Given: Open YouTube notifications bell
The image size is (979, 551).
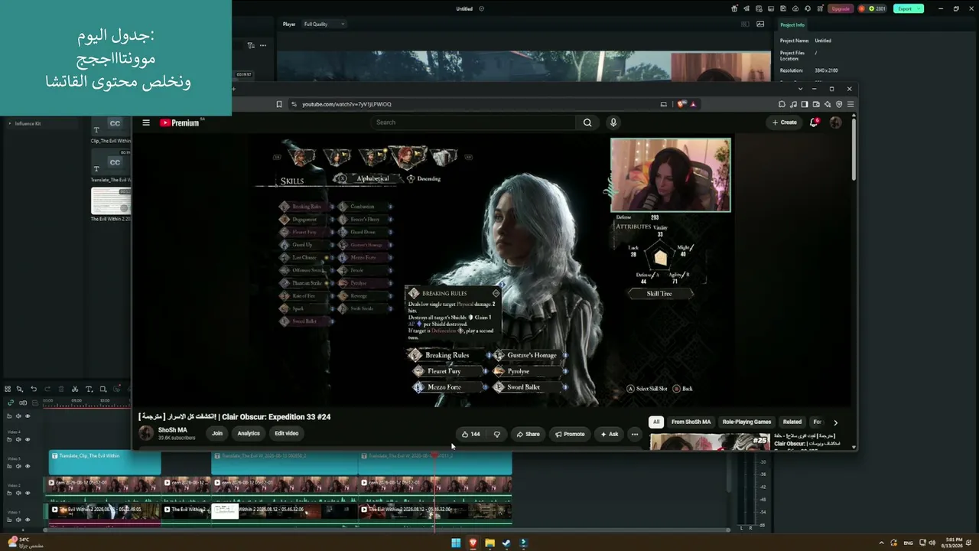Looking at the screenshot, I should (814, 122).
